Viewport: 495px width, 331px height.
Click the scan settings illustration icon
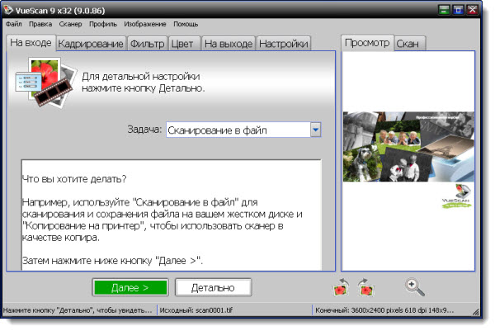[45, 83]
